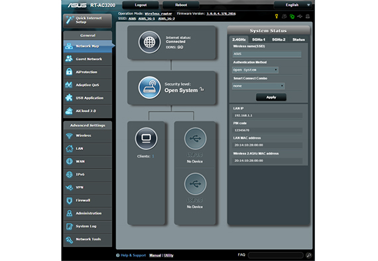Screen dimensions: 378x261
Task: Click the LAN house icon
Action: (70, 149)
